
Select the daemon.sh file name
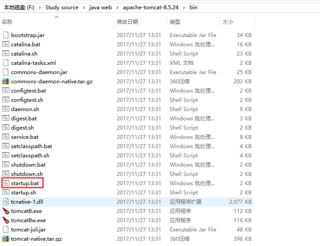pyautogui.click(x=25, y=109)
